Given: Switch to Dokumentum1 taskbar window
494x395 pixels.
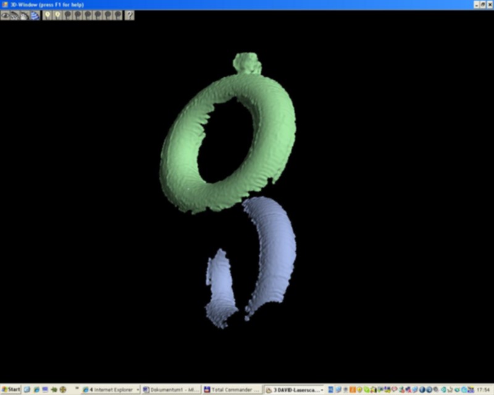Looking at the screenshot, I should [170, 390].
